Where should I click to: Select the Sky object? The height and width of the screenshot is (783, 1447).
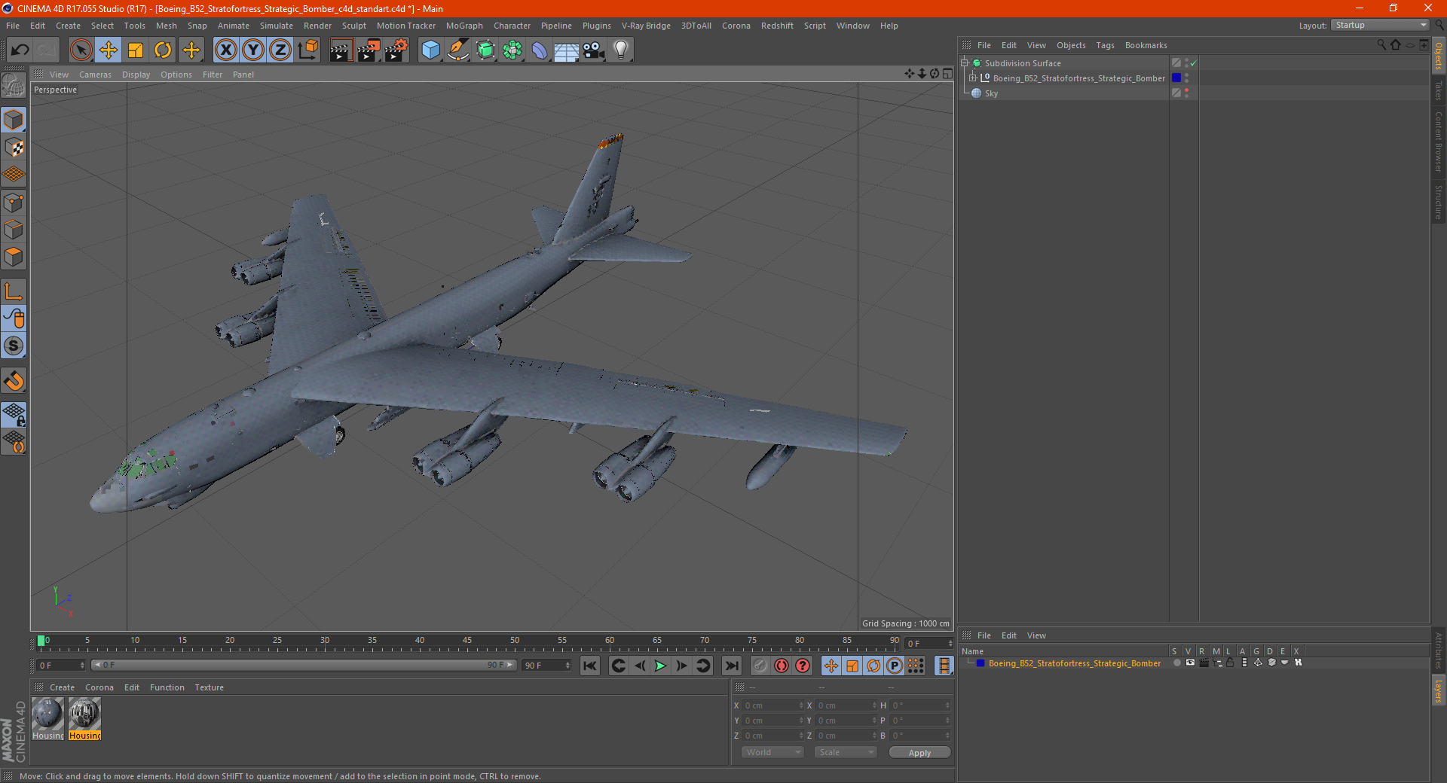coord(991,93)
